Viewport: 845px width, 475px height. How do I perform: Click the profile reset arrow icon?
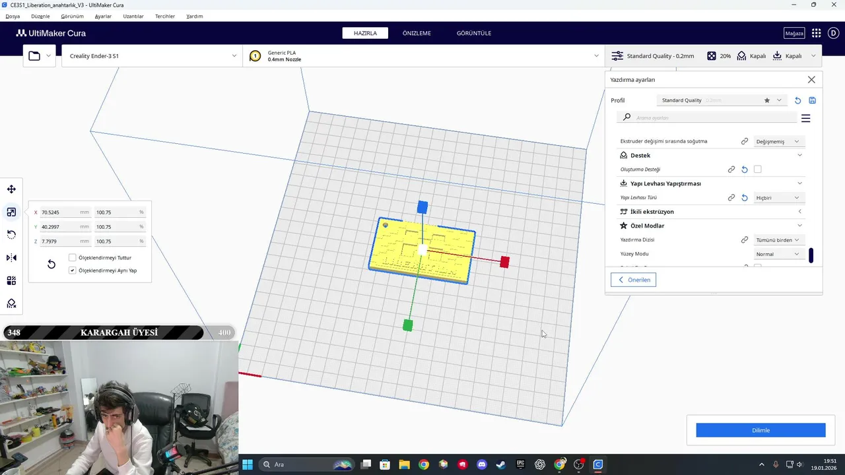tap(797, 100)
